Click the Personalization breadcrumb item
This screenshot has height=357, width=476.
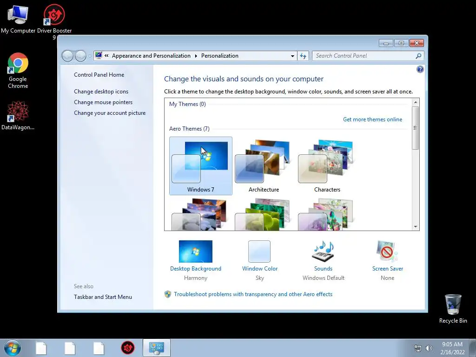tap(220, 56)
